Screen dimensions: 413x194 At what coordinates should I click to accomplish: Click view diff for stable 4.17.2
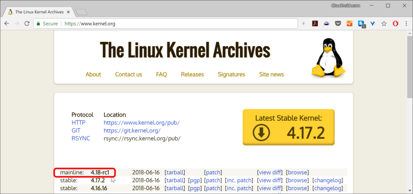tap(270, 180)
